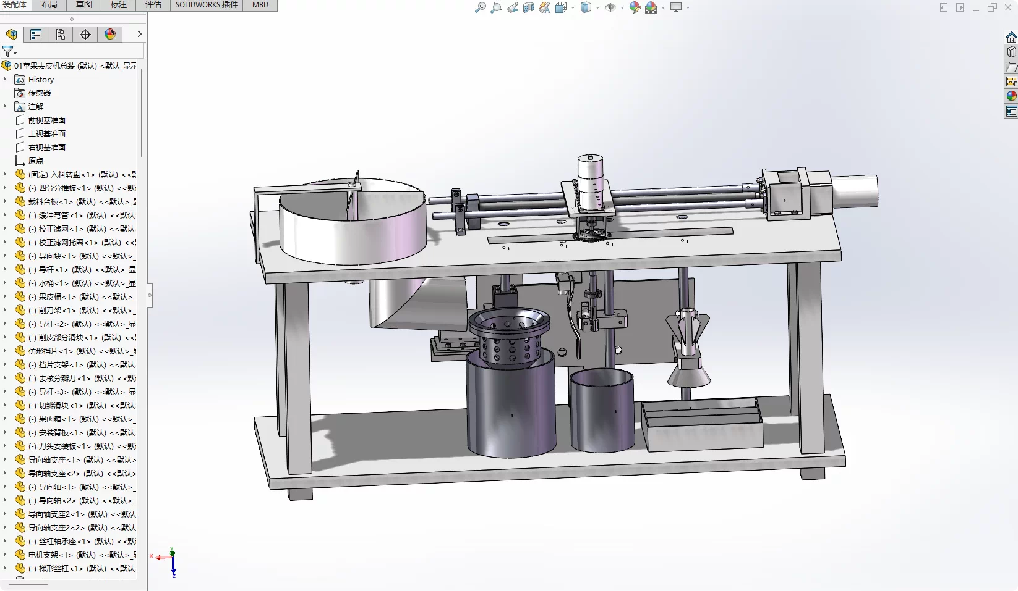
Task: Click the Apply Scene icon
Action: click(x=651, y=7)
